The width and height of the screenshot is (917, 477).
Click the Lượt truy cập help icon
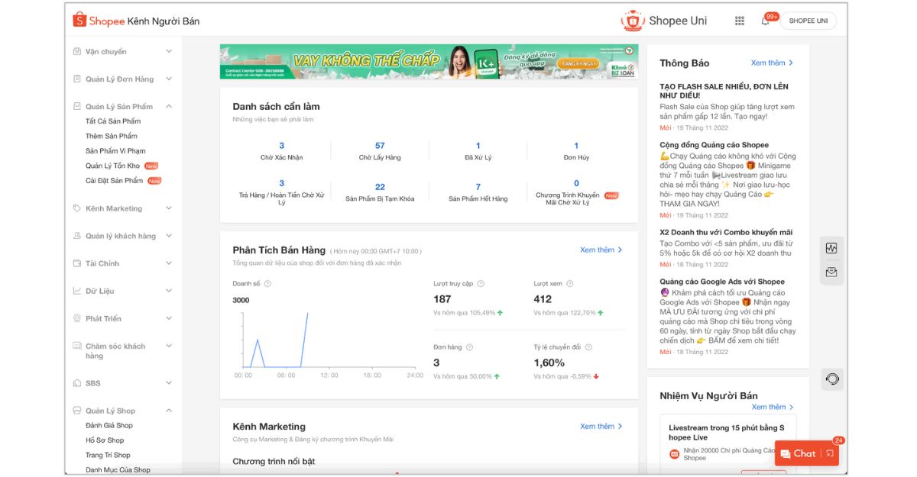click(x=481, y=284)
